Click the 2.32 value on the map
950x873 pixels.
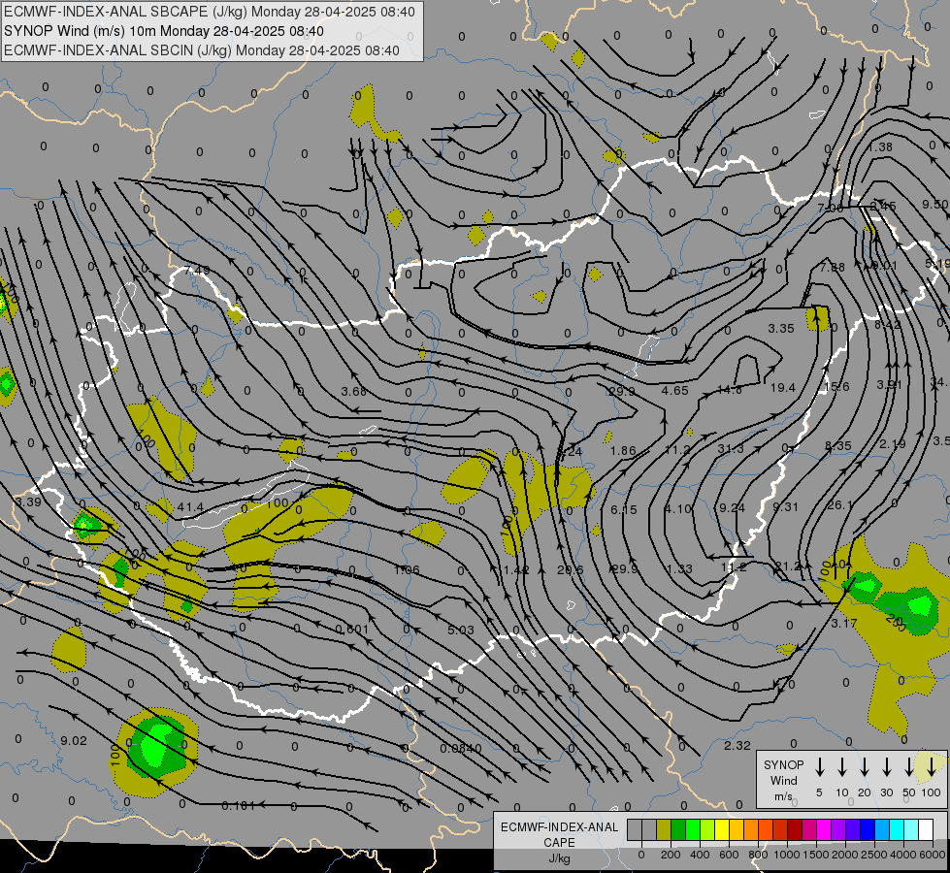tap(737, 745)
